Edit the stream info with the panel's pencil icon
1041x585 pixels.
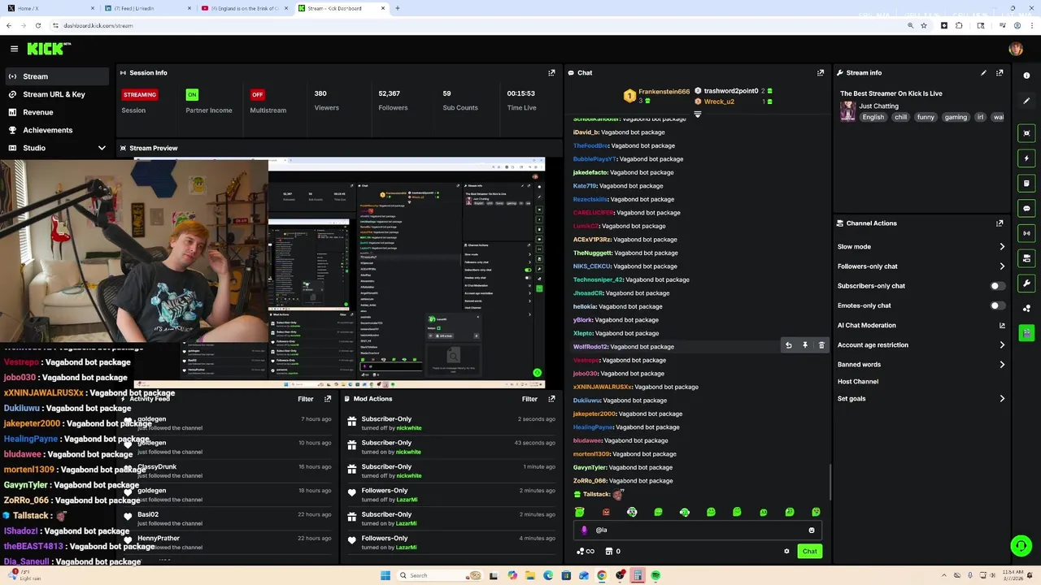pyautogui.click(x=983, y=72)
